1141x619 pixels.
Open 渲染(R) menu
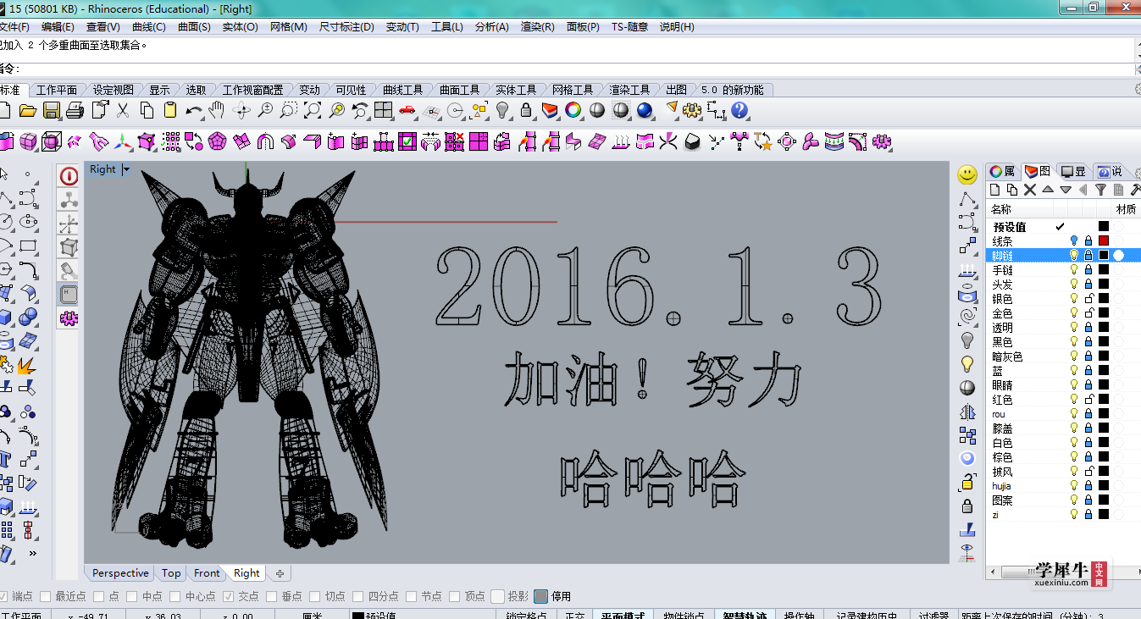point(538,26)
